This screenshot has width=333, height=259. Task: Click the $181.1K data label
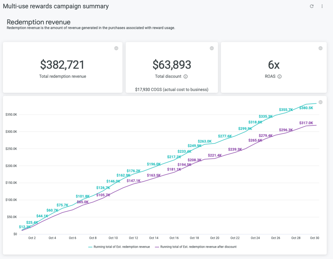[x=174, y=169]
